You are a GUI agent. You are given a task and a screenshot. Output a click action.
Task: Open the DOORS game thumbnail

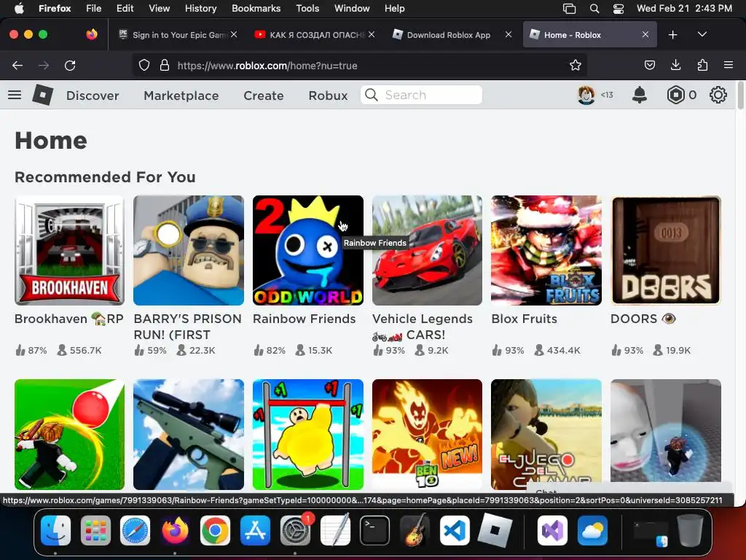click(x=666, y=250)
